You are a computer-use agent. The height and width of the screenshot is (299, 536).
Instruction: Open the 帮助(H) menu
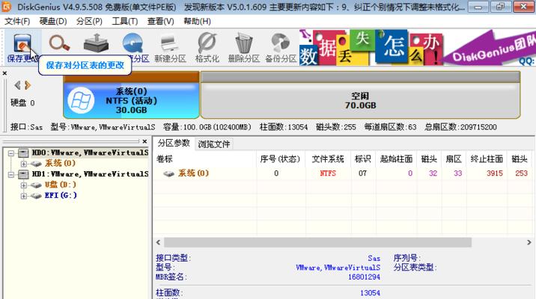197,21
